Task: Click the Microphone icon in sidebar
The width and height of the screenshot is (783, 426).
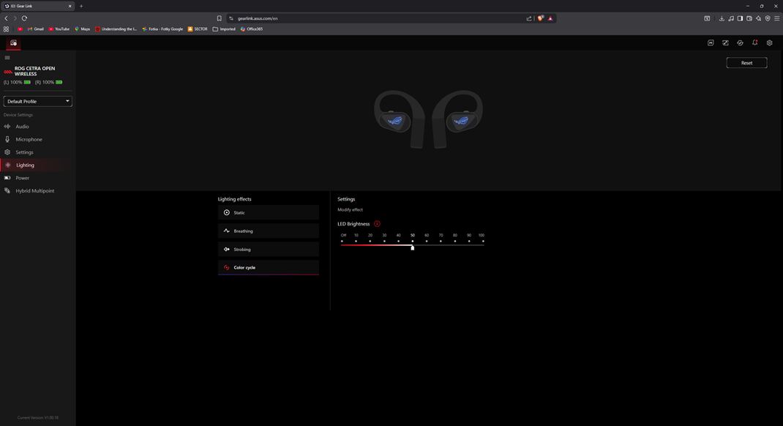Action: coord(7,139)
